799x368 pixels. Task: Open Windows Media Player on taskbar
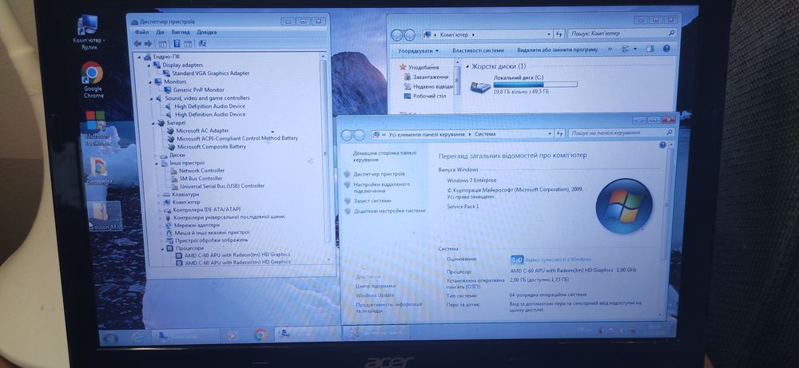232,335
